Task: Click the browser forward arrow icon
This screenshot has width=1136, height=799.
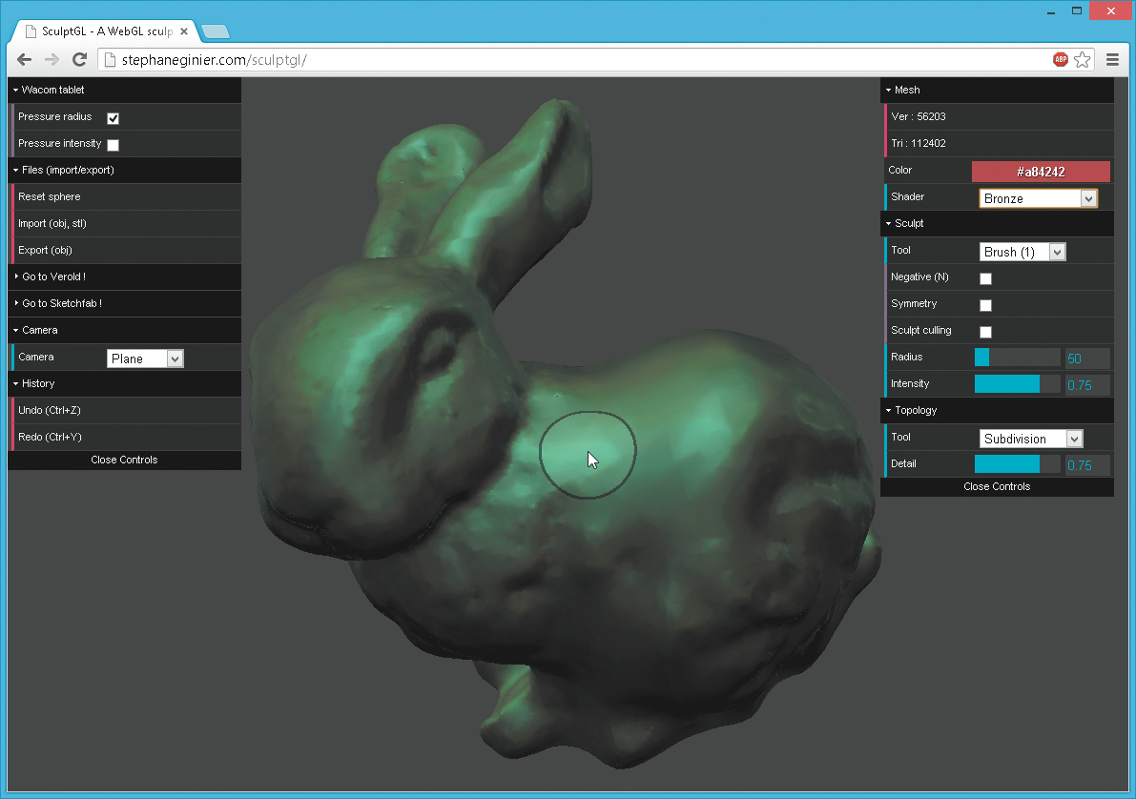Action: point(52,60)
